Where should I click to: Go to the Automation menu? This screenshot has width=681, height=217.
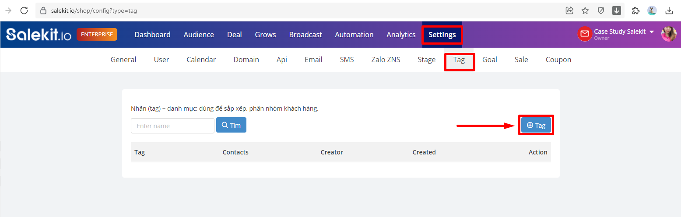point(354,35)
